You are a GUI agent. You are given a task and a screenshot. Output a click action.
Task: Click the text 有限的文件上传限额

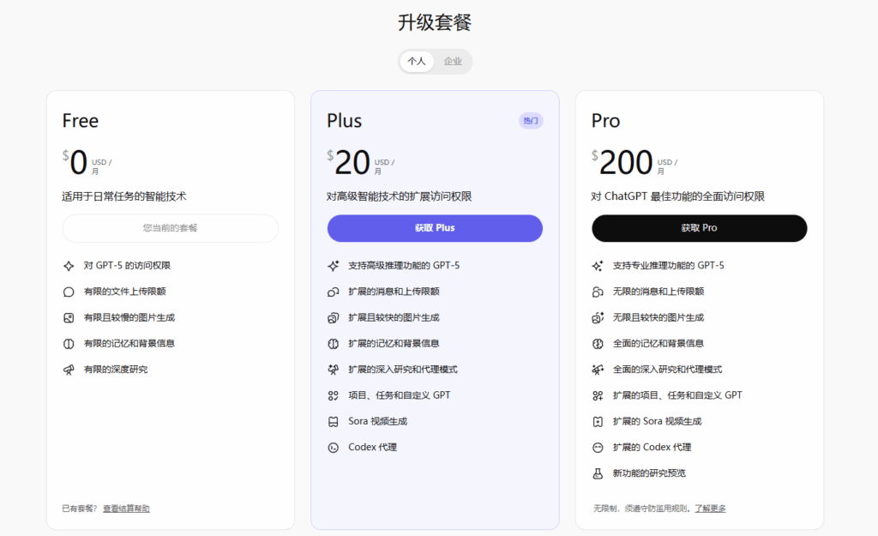[125, 292]
